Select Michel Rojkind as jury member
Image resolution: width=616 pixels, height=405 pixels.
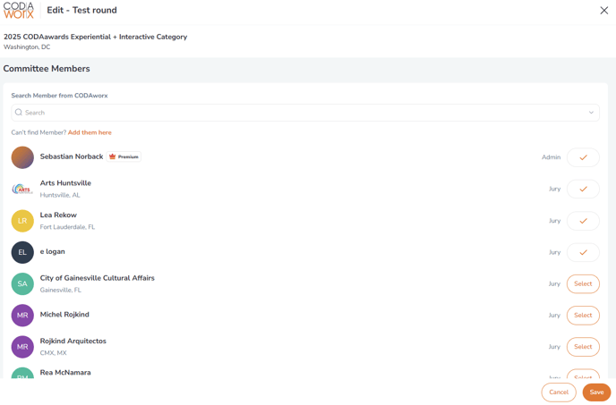pos(583,316)
